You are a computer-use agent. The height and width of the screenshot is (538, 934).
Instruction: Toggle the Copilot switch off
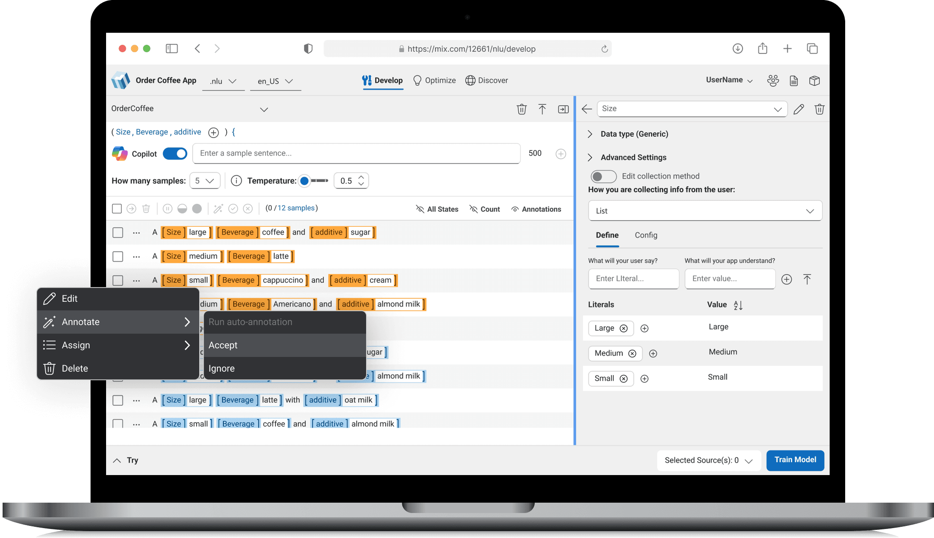tap(175, 154)
